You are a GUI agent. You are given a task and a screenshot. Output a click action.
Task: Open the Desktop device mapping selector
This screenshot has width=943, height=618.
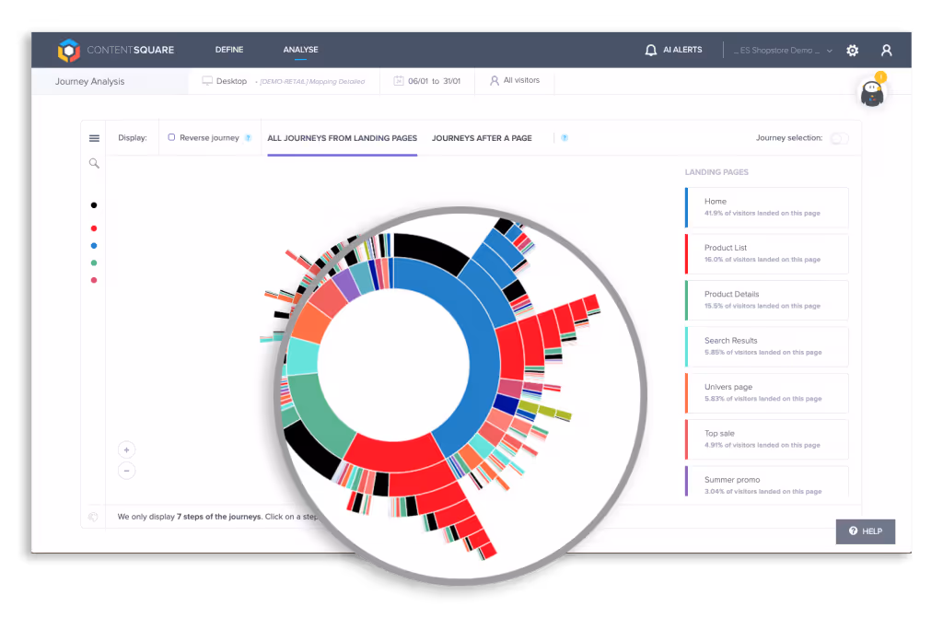[x=284, y=81]
